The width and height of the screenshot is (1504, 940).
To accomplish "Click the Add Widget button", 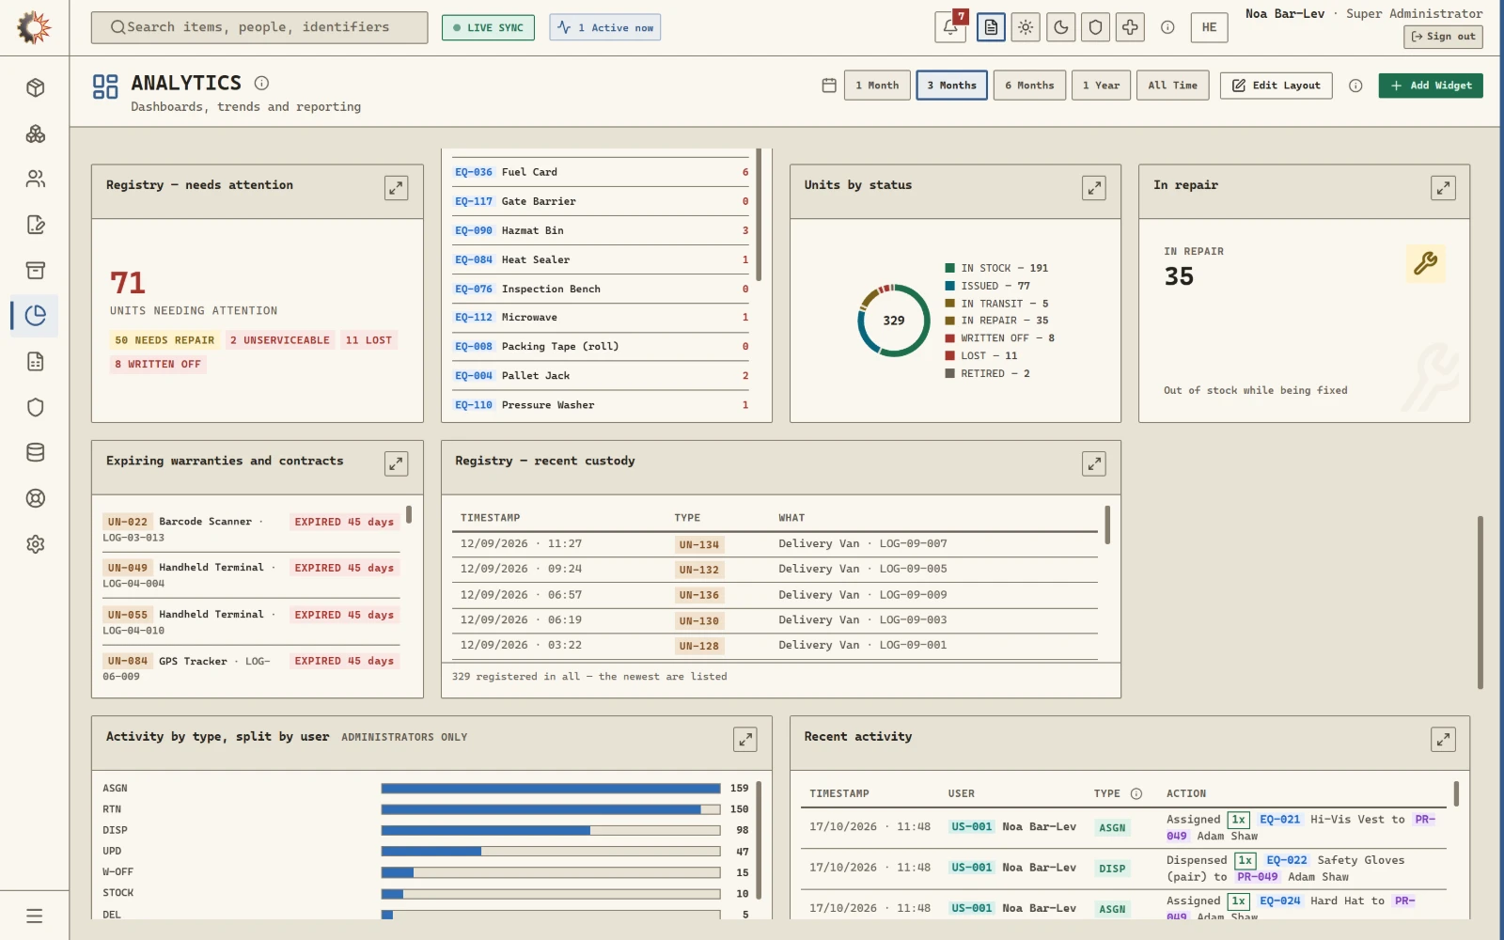I will [1431, 86].
